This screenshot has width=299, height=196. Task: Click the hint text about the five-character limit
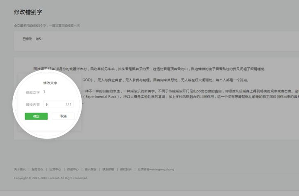pyautogui.click(x=47, y=26)
